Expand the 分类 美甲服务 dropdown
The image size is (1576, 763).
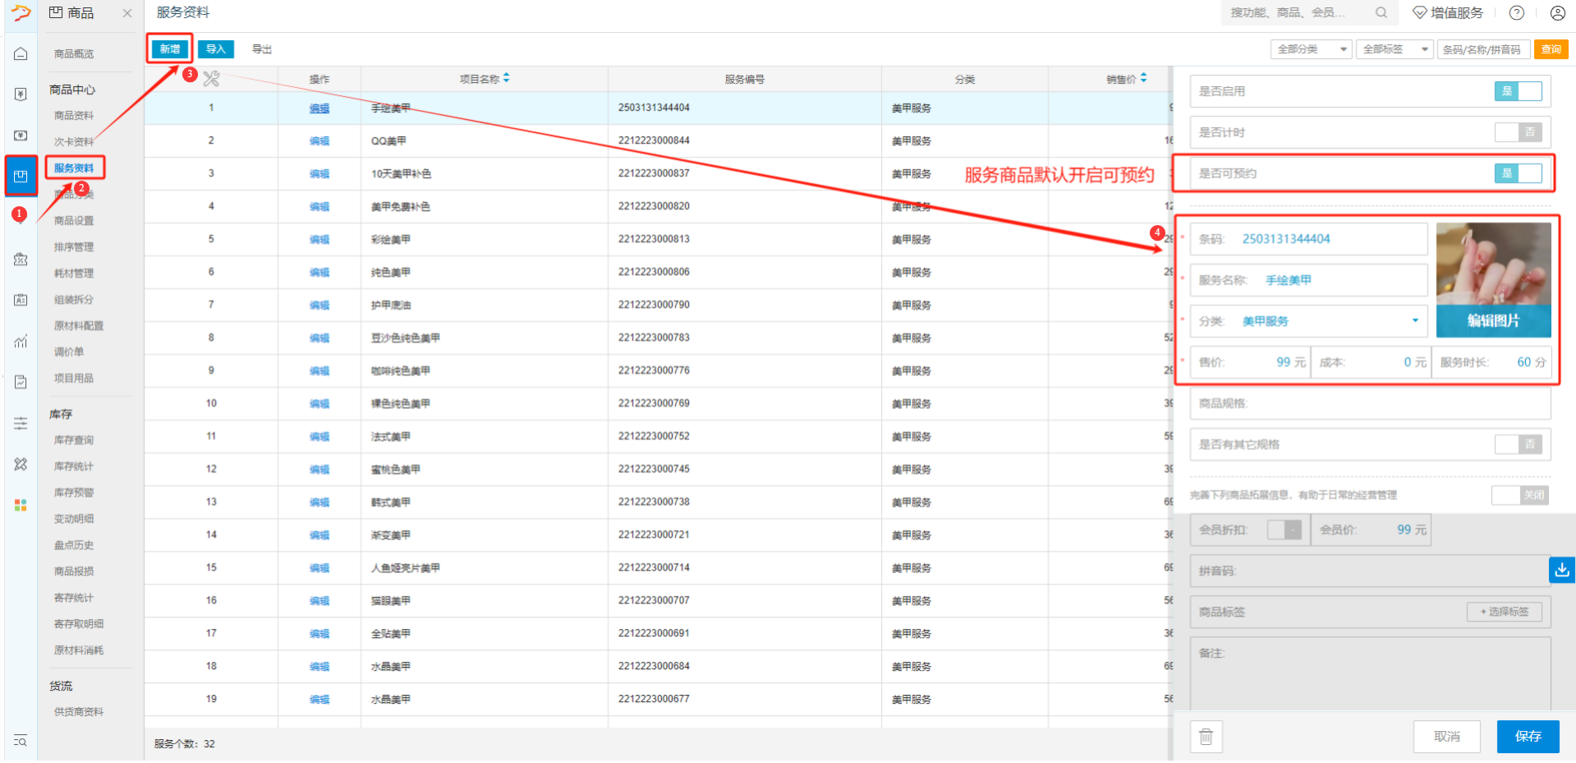click(x=1414, y=321)
